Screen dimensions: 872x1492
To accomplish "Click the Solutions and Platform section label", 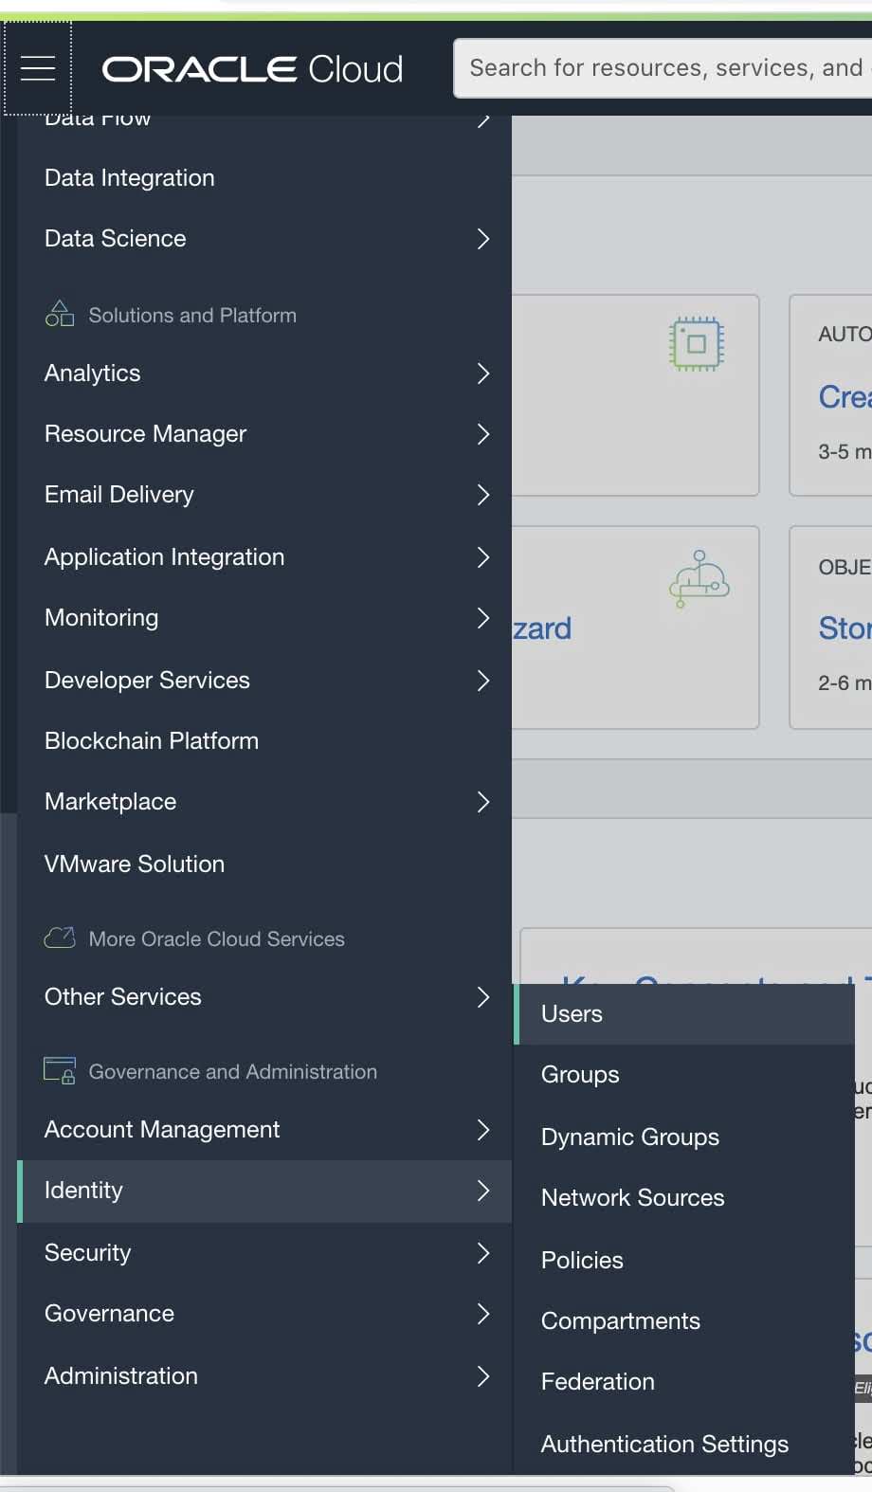I will click(x=192, y=316).
